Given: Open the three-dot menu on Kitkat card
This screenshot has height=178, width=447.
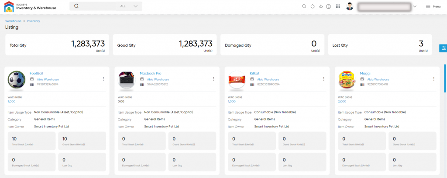Looking at the screenshot, I should tap(323, 79).
